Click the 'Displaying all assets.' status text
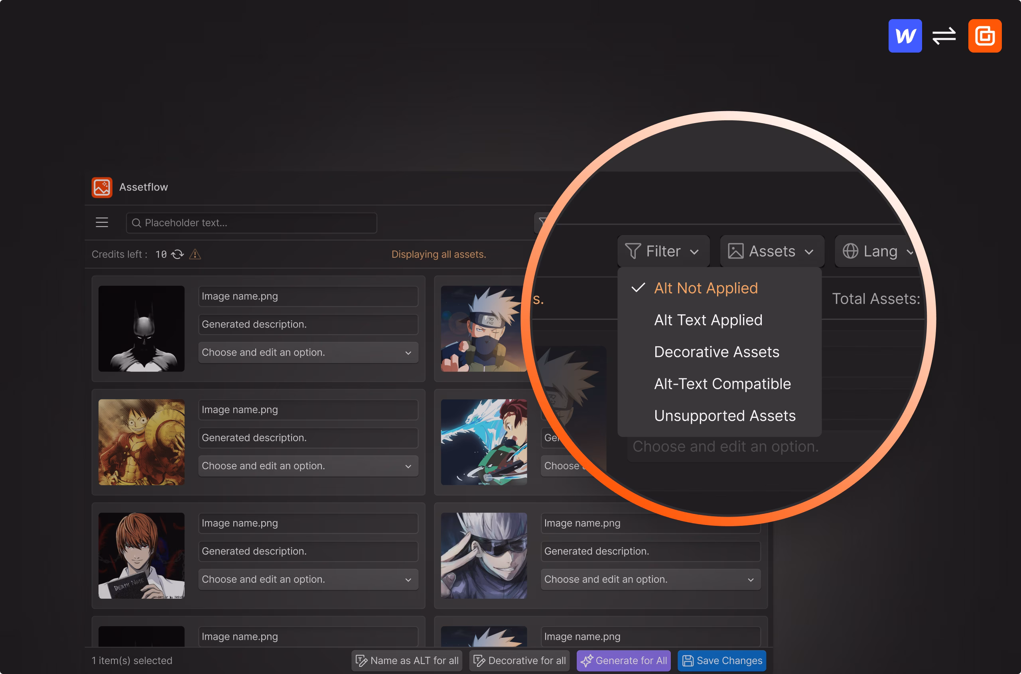Screen dimensions: 1021x674 tap(439, 255)
